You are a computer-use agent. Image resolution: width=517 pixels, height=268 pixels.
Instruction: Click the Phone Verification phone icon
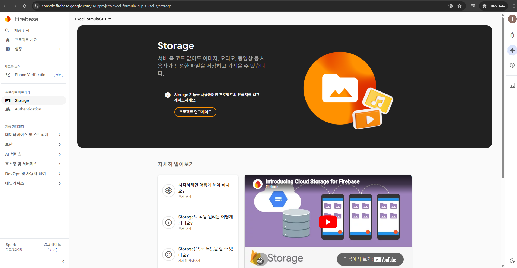(x=8, y=75)
